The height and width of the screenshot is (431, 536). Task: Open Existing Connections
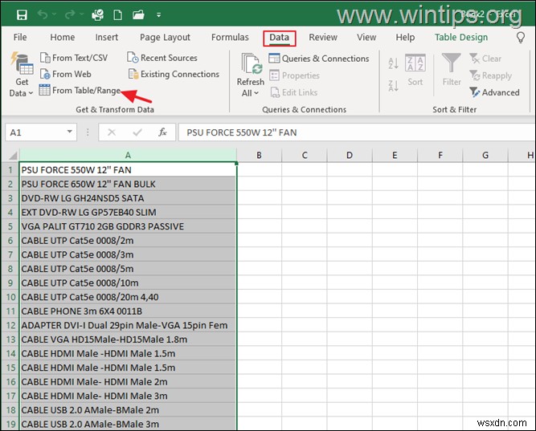[x=174, y=74]
